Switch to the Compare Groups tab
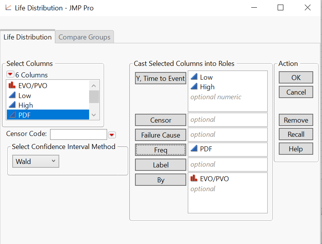The height and width of the screenshot is (244, 322). coord(84,37)
